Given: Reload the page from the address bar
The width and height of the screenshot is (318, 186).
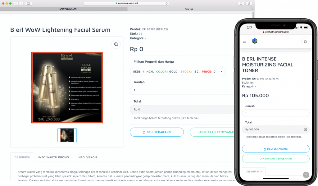Looking at the screenshot, I should 167,3.
